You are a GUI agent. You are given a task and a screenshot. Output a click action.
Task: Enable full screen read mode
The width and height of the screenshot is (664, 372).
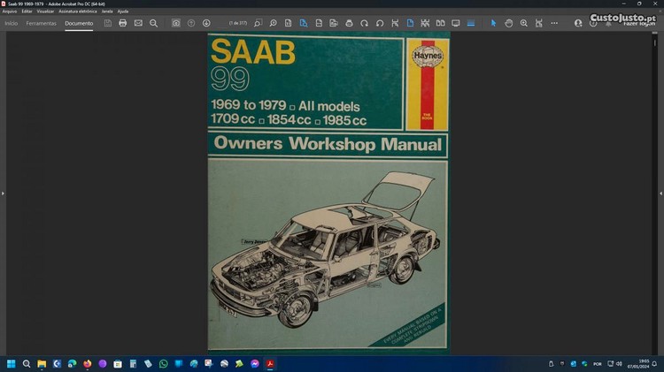coord(455,23)
